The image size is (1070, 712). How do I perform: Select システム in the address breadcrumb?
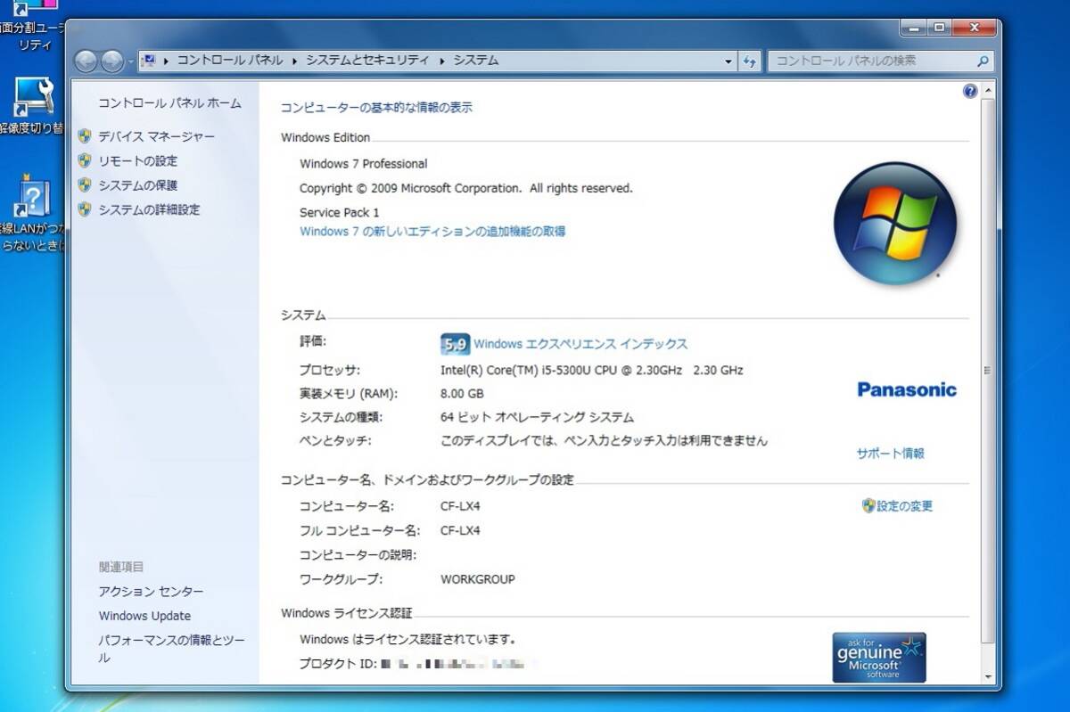(476, 61)
